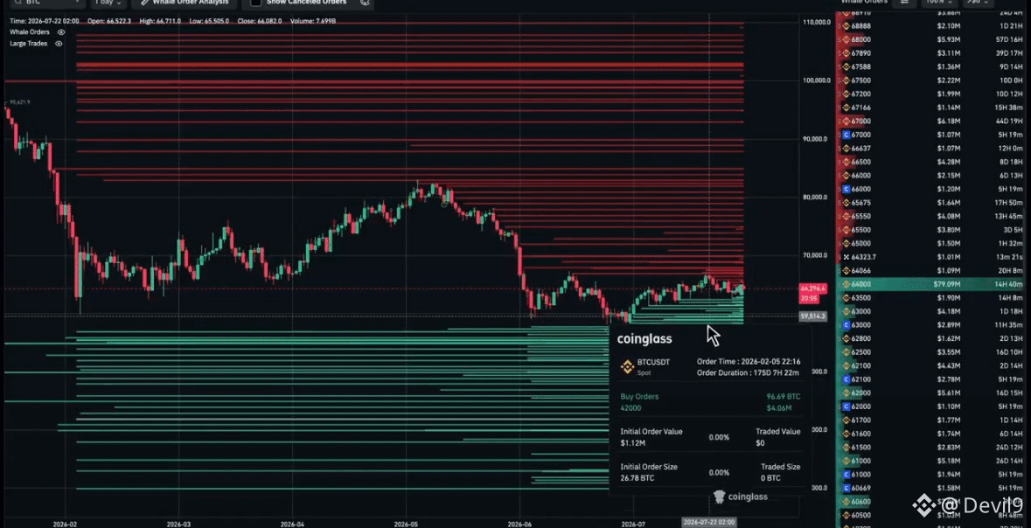Click the Coinbase icon on the 67000 $1.07M row
Viewport: 1031px width, 528px height.
coord(846,135)
